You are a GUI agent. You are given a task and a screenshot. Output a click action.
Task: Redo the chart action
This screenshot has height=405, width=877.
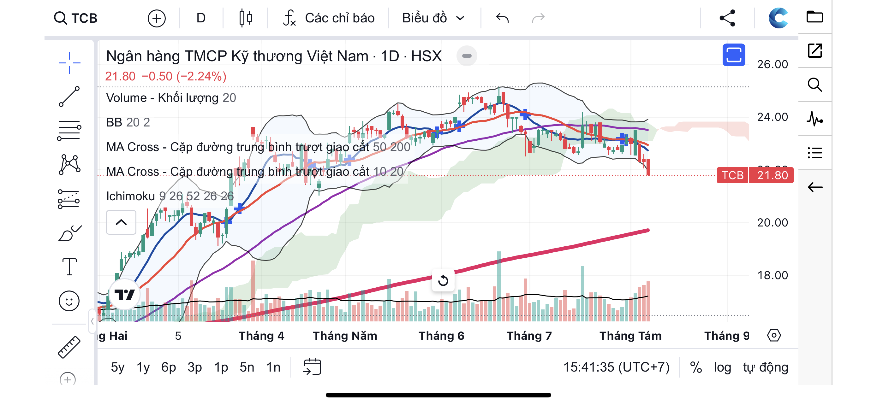538,18
